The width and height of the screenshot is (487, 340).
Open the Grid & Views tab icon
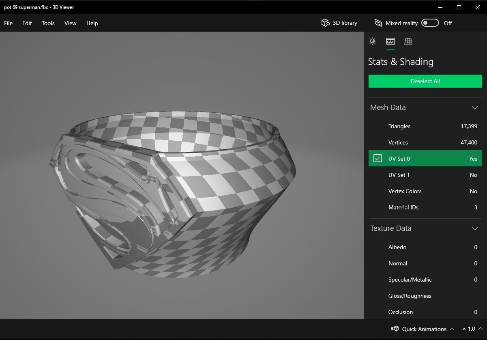408,41
